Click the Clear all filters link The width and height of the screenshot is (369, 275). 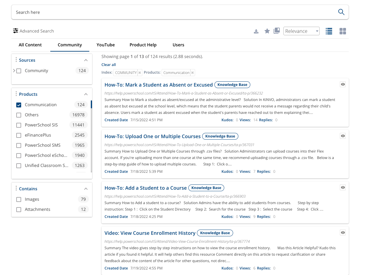coord(109,65)
